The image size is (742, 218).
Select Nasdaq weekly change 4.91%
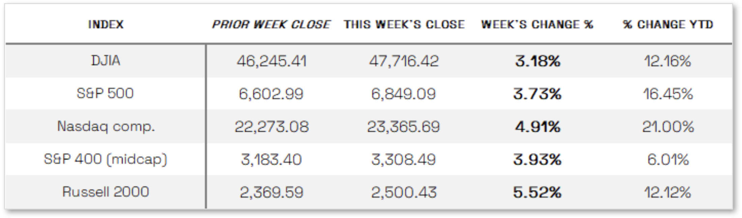point(538,127)
